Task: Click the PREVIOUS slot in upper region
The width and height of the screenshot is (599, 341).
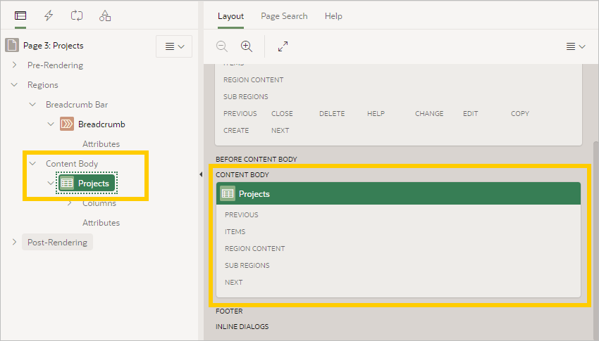Action: tap(240, 113)
